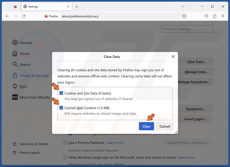Image resolution: width=230 pixels, height=167 pixels.
Task: Enable Windows single sign-on checkbox
Action: coord(66,157)
